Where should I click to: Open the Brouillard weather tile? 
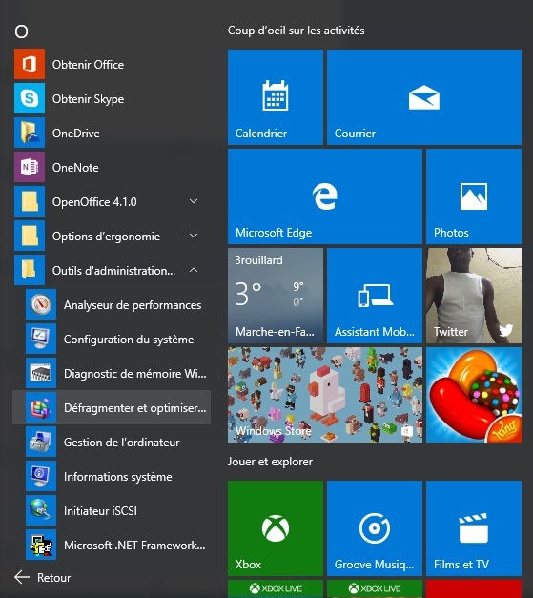(276, 296)
